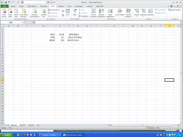Click the Sort button
Viewport: 183px width, 137px height.
pyautogui.click(x=68, y=12)
